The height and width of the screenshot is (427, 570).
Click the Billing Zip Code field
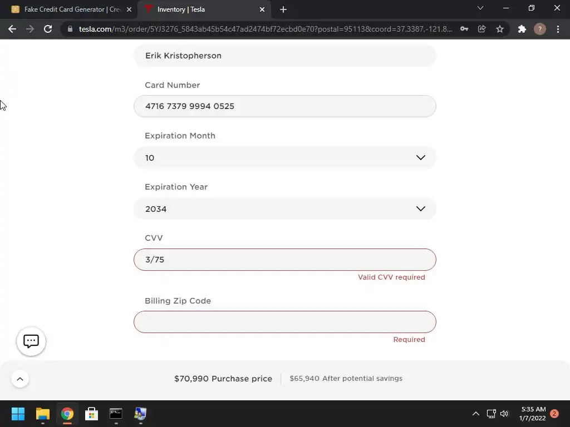(x=284, y=322)
